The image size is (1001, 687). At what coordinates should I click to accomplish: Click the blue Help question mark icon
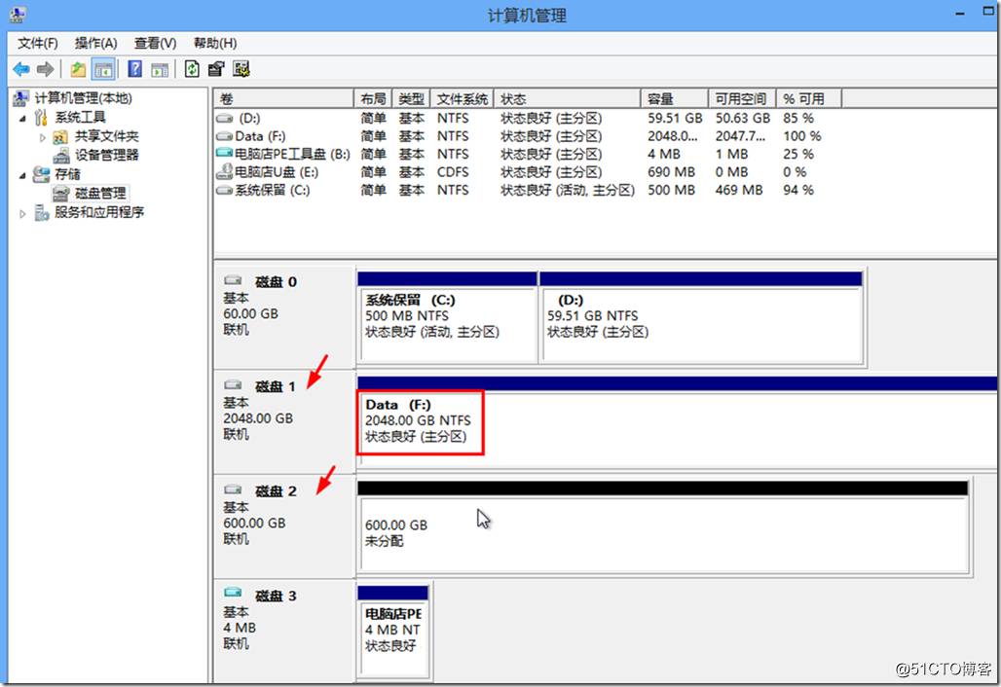coord(135,69)
